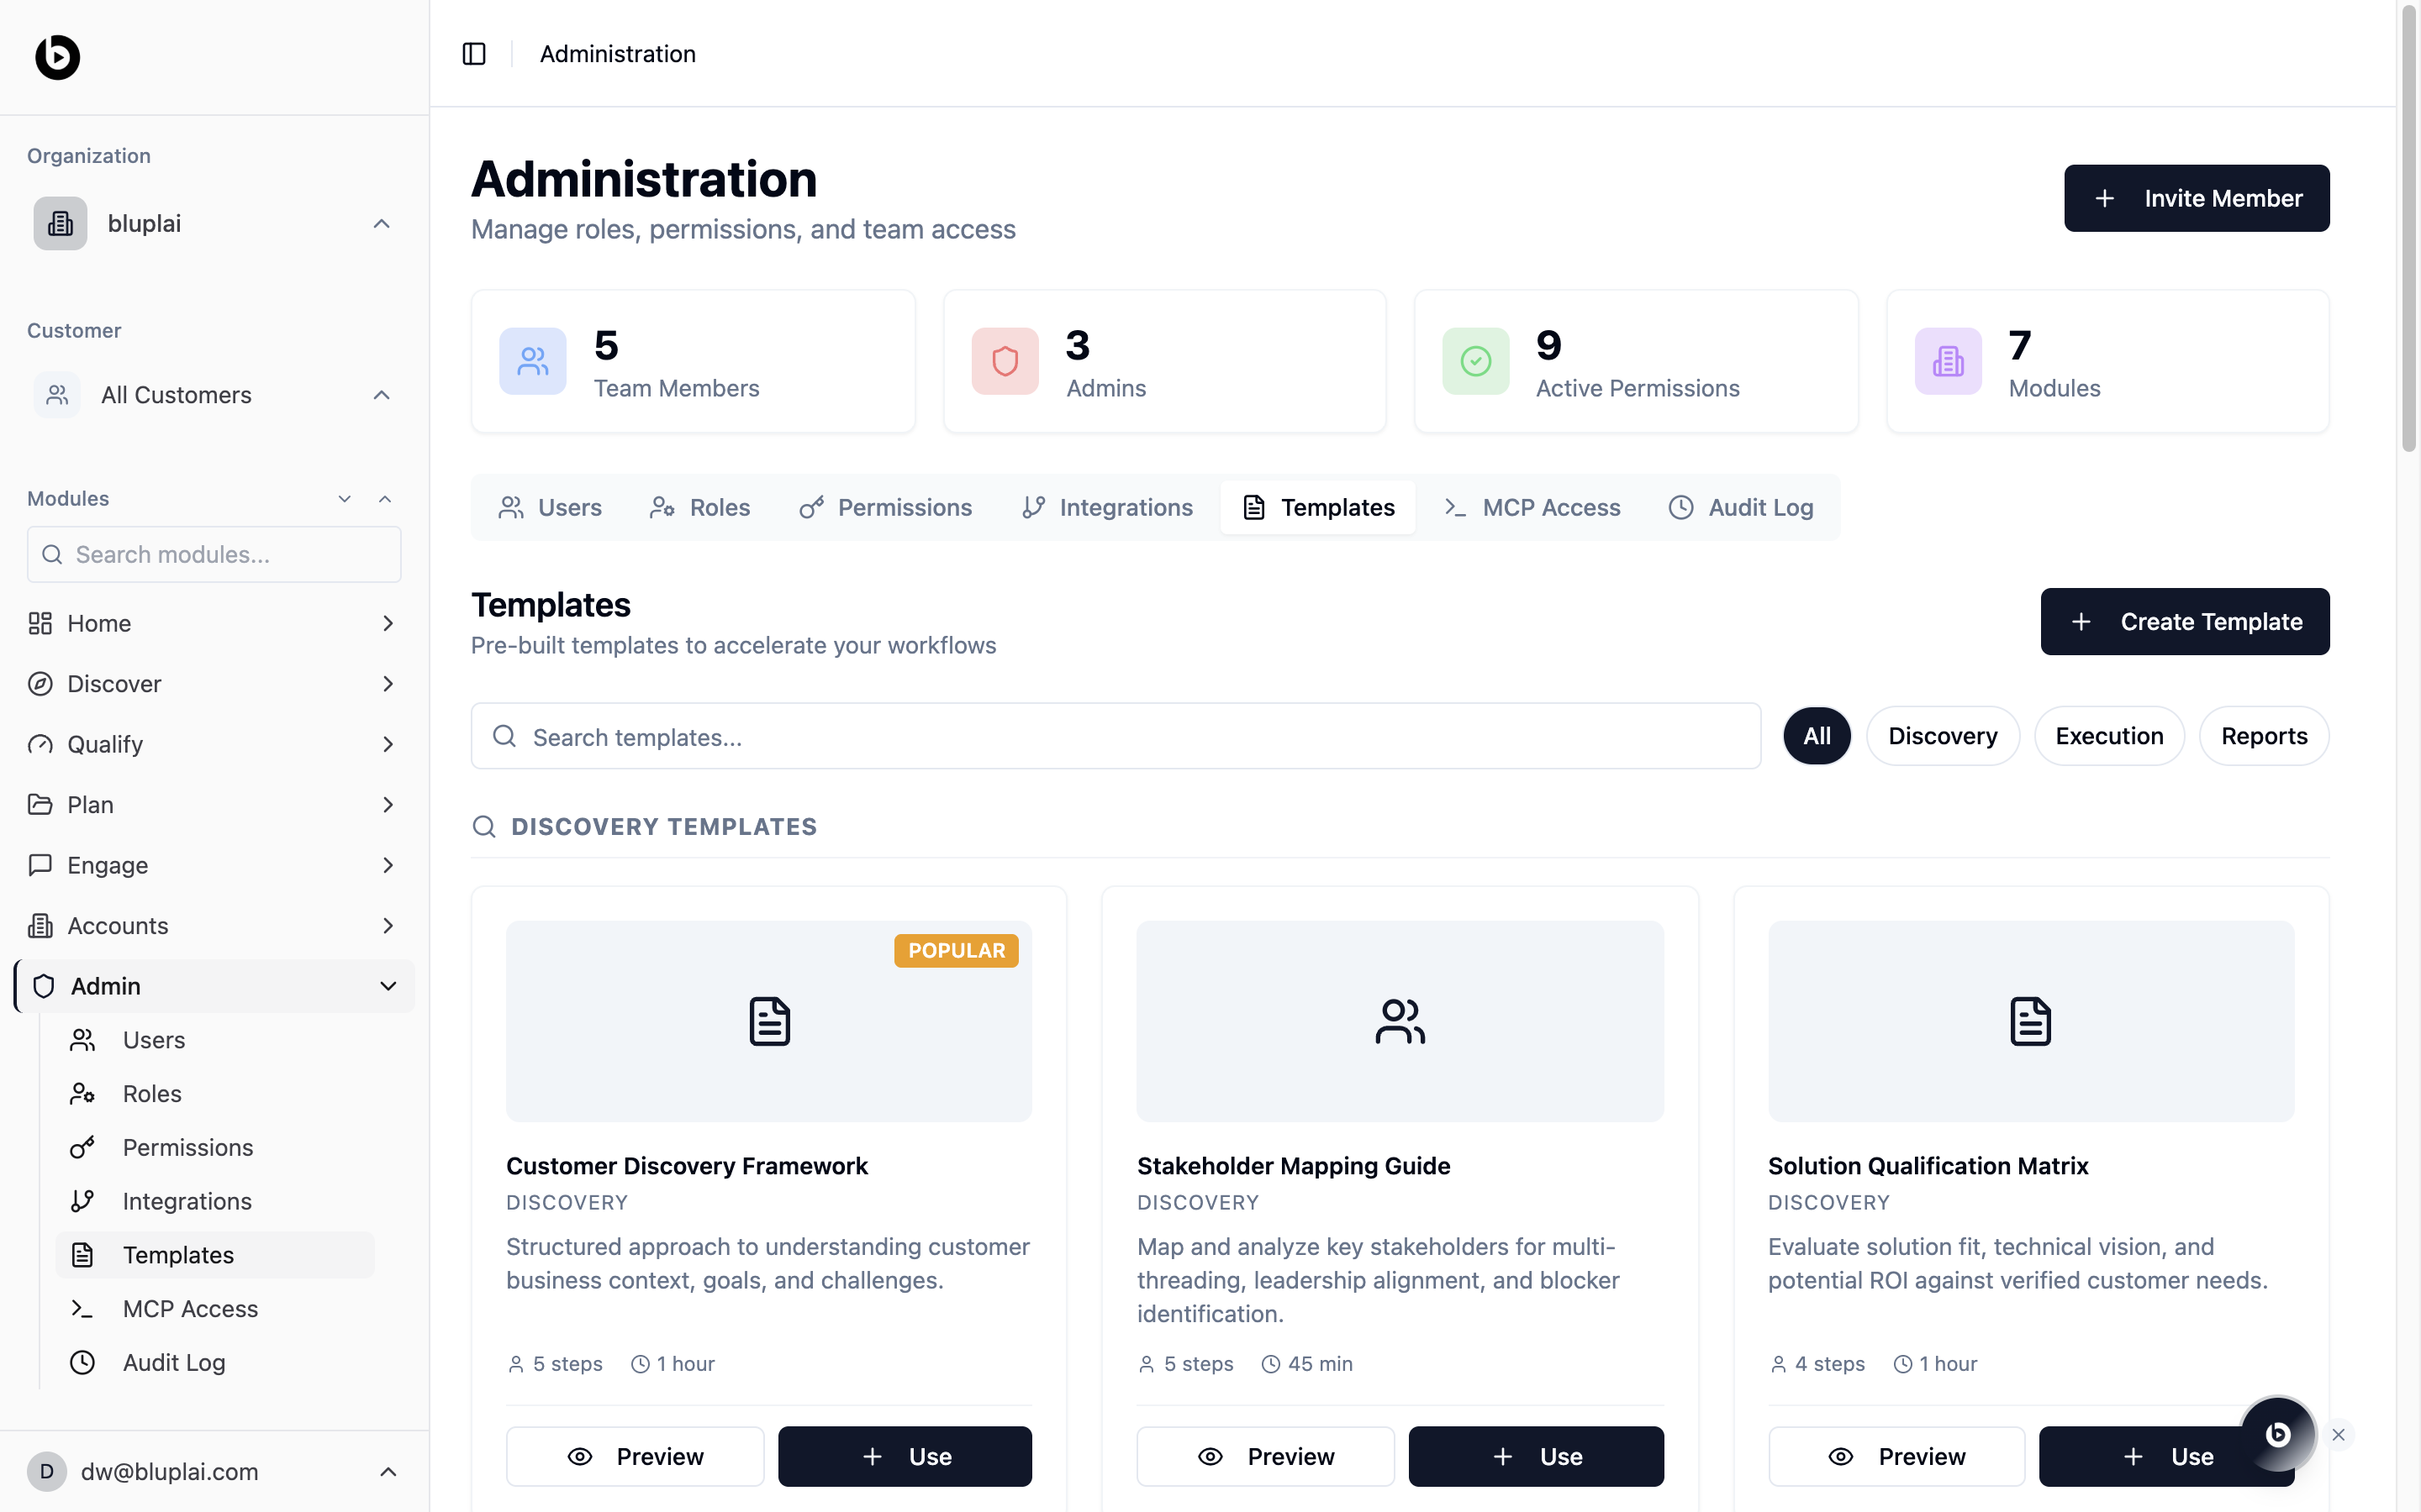The width and height of the screenshot is (2421, 1512).
Task: Select the Execution filter pill
Action: click(x=2109, y=736)
